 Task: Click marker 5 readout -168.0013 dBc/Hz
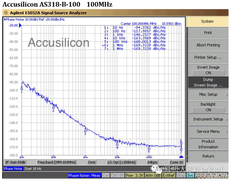[149, 42]
